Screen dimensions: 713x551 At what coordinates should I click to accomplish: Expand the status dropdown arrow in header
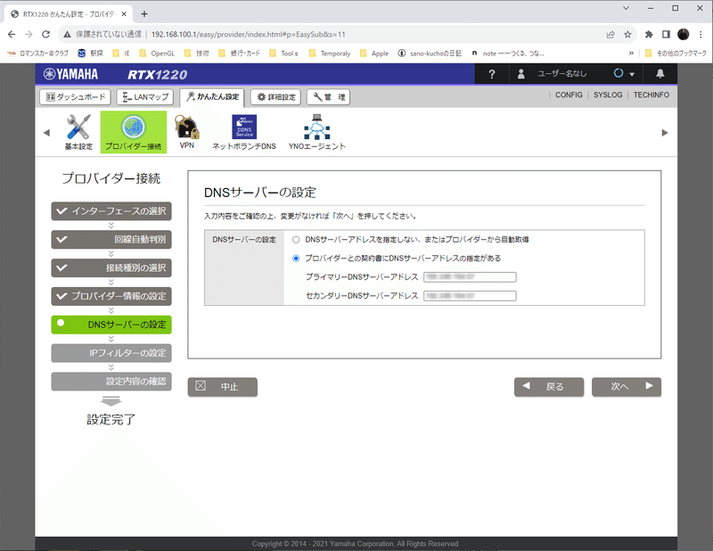[x=632, y=74]
